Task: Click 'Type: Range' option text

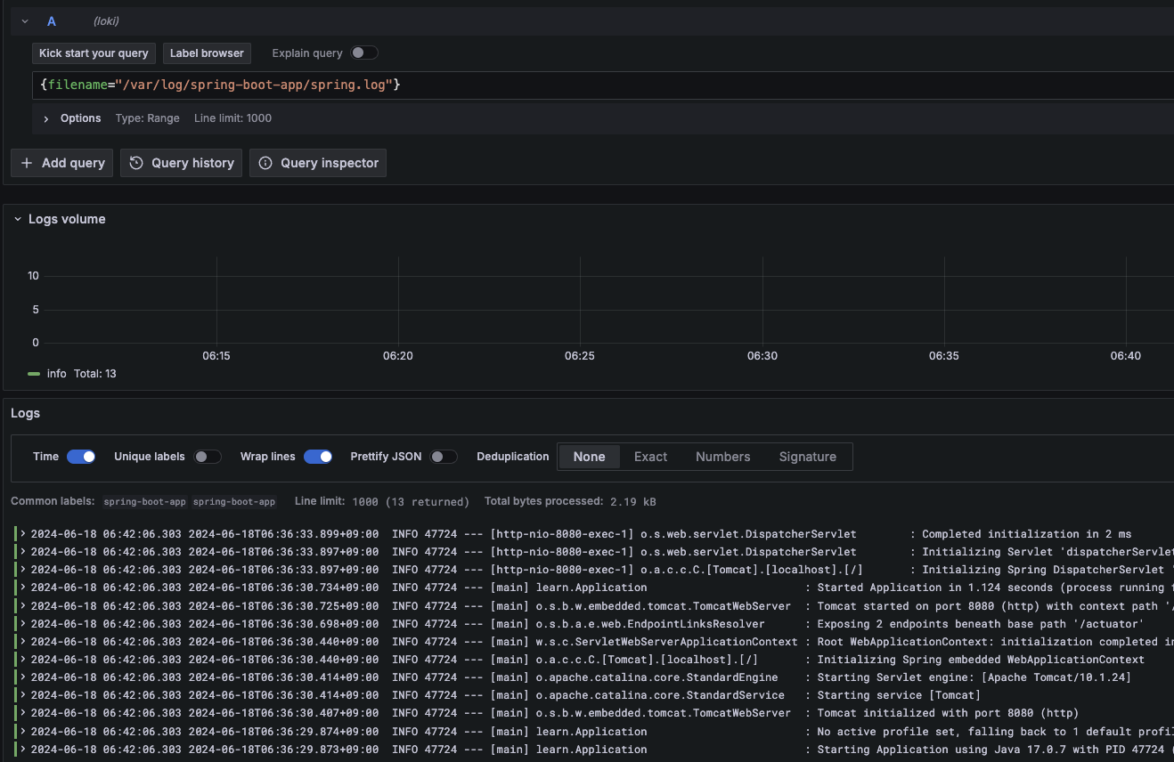Action: (148, 118)
